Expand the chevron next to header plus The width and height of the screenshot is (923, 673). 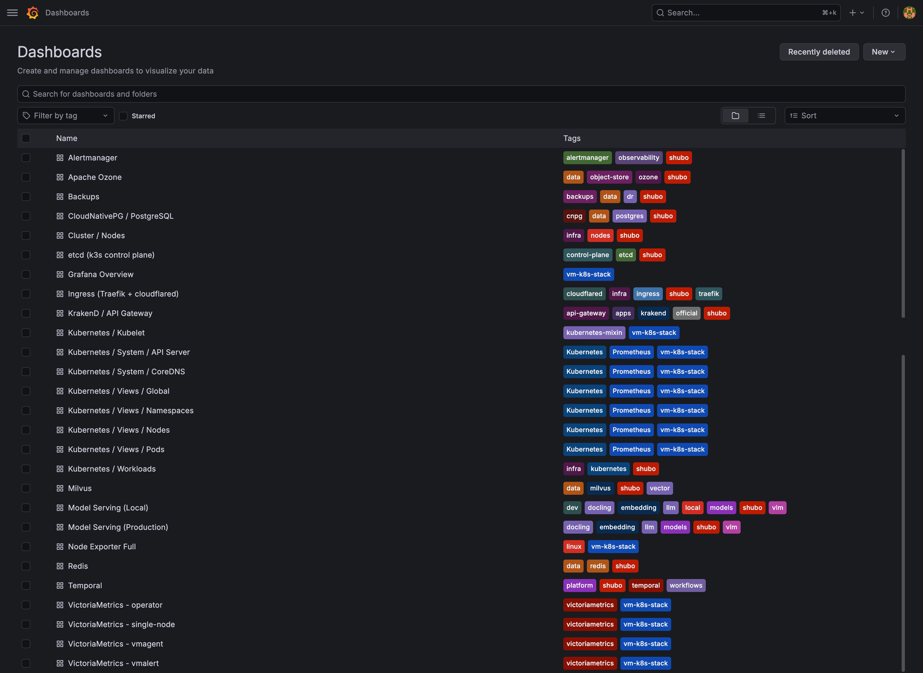click(862, 13)
